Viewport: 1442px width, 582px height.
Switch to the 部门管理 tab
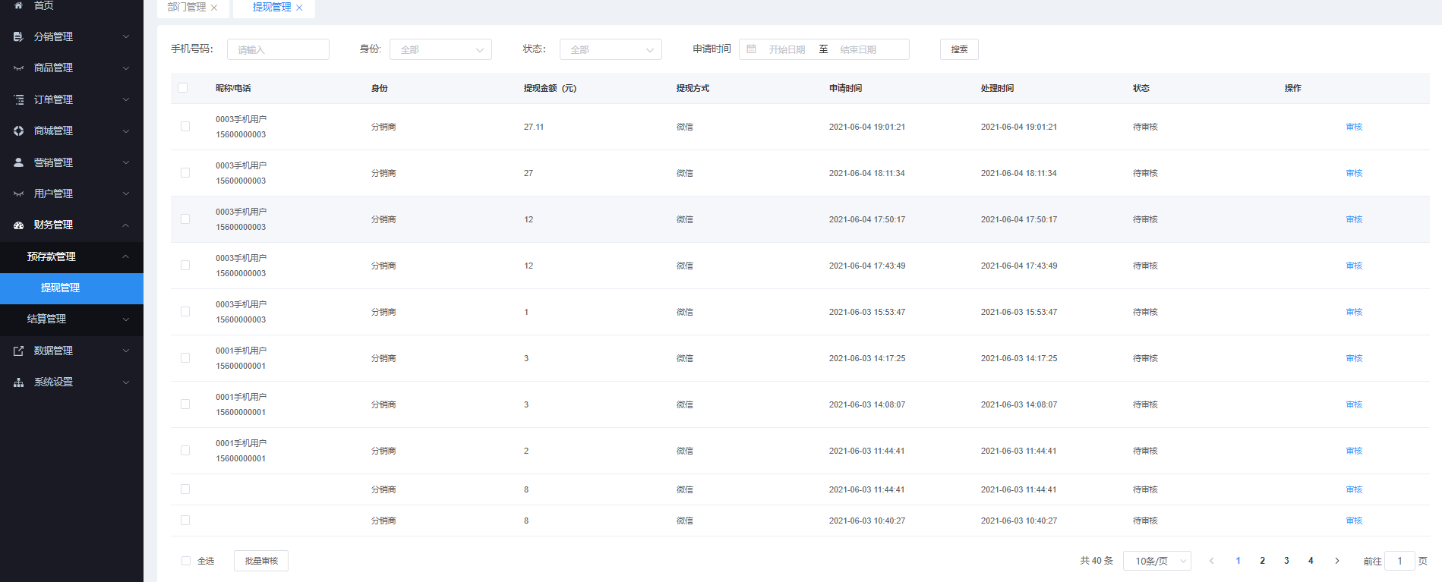coord(186,8)
